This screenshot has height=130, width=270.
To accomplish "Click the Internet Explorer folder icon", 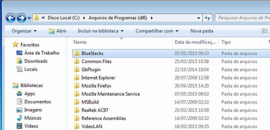I will pyautogui.click(x=77, y=77).
